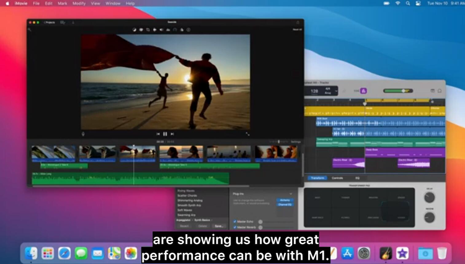Open the File menu
Image resolution: width=465 pixels, height=264 pixels.
point(36,3)
